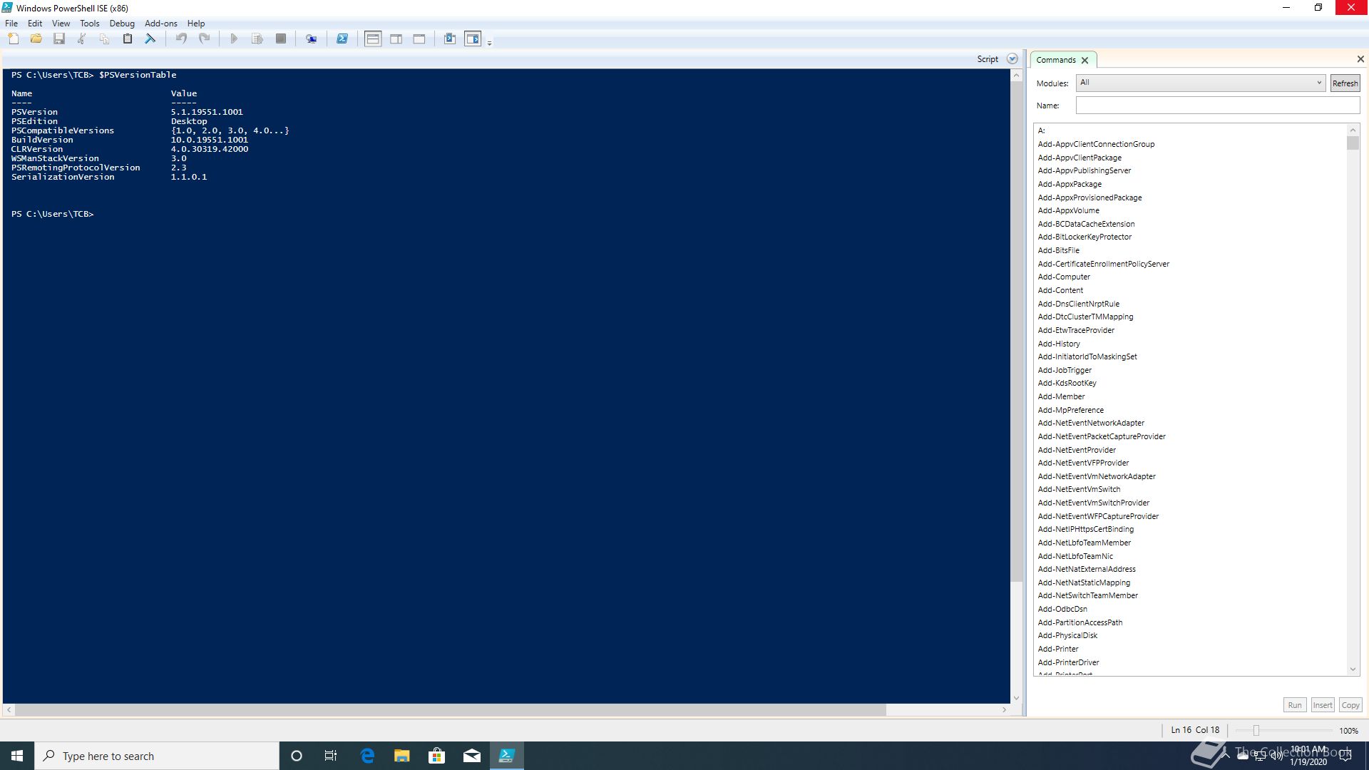Select Add-PhysicalDisk in the command list
The width and height of the screenshot is (1369, 770).
tap(1067, 635)
